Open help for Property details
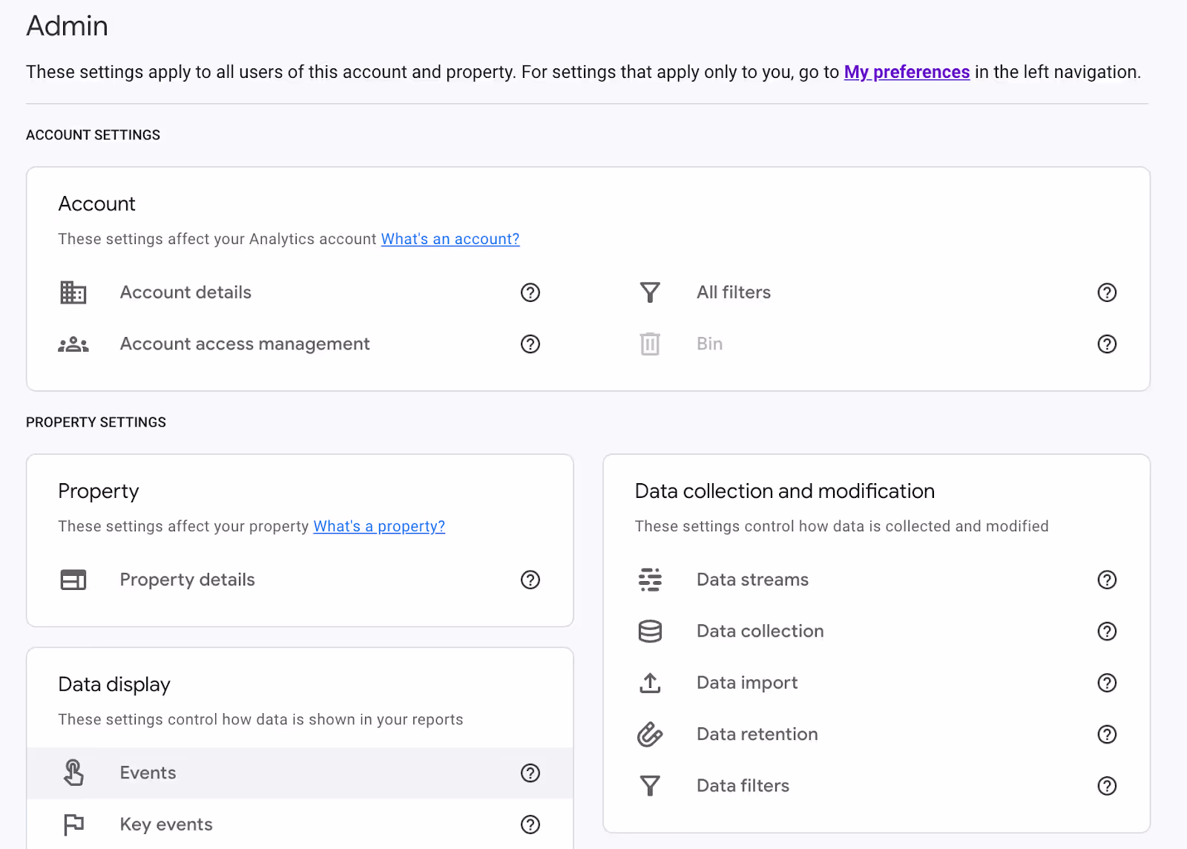 coord(530,580)
